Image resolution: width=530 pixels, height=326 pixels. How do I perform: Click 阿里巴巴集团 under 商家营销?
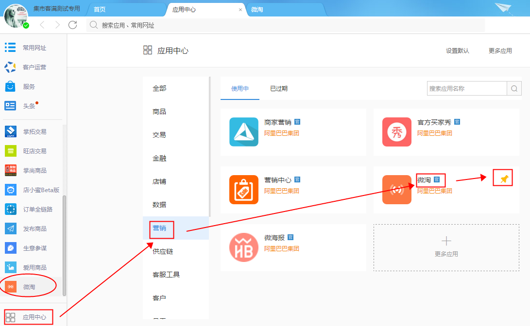[282, 133]
